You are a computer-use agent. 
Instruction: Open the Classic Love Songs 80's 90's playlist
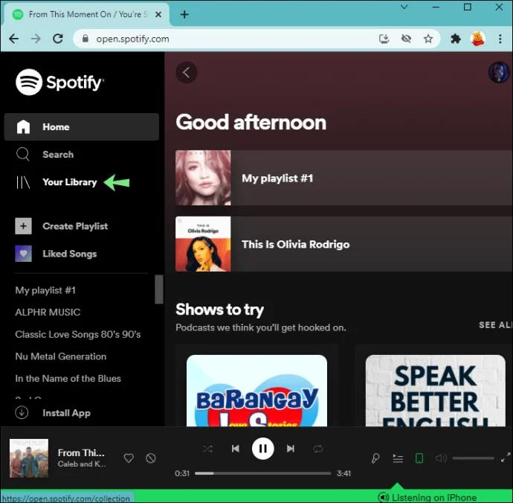coord(78,334)
